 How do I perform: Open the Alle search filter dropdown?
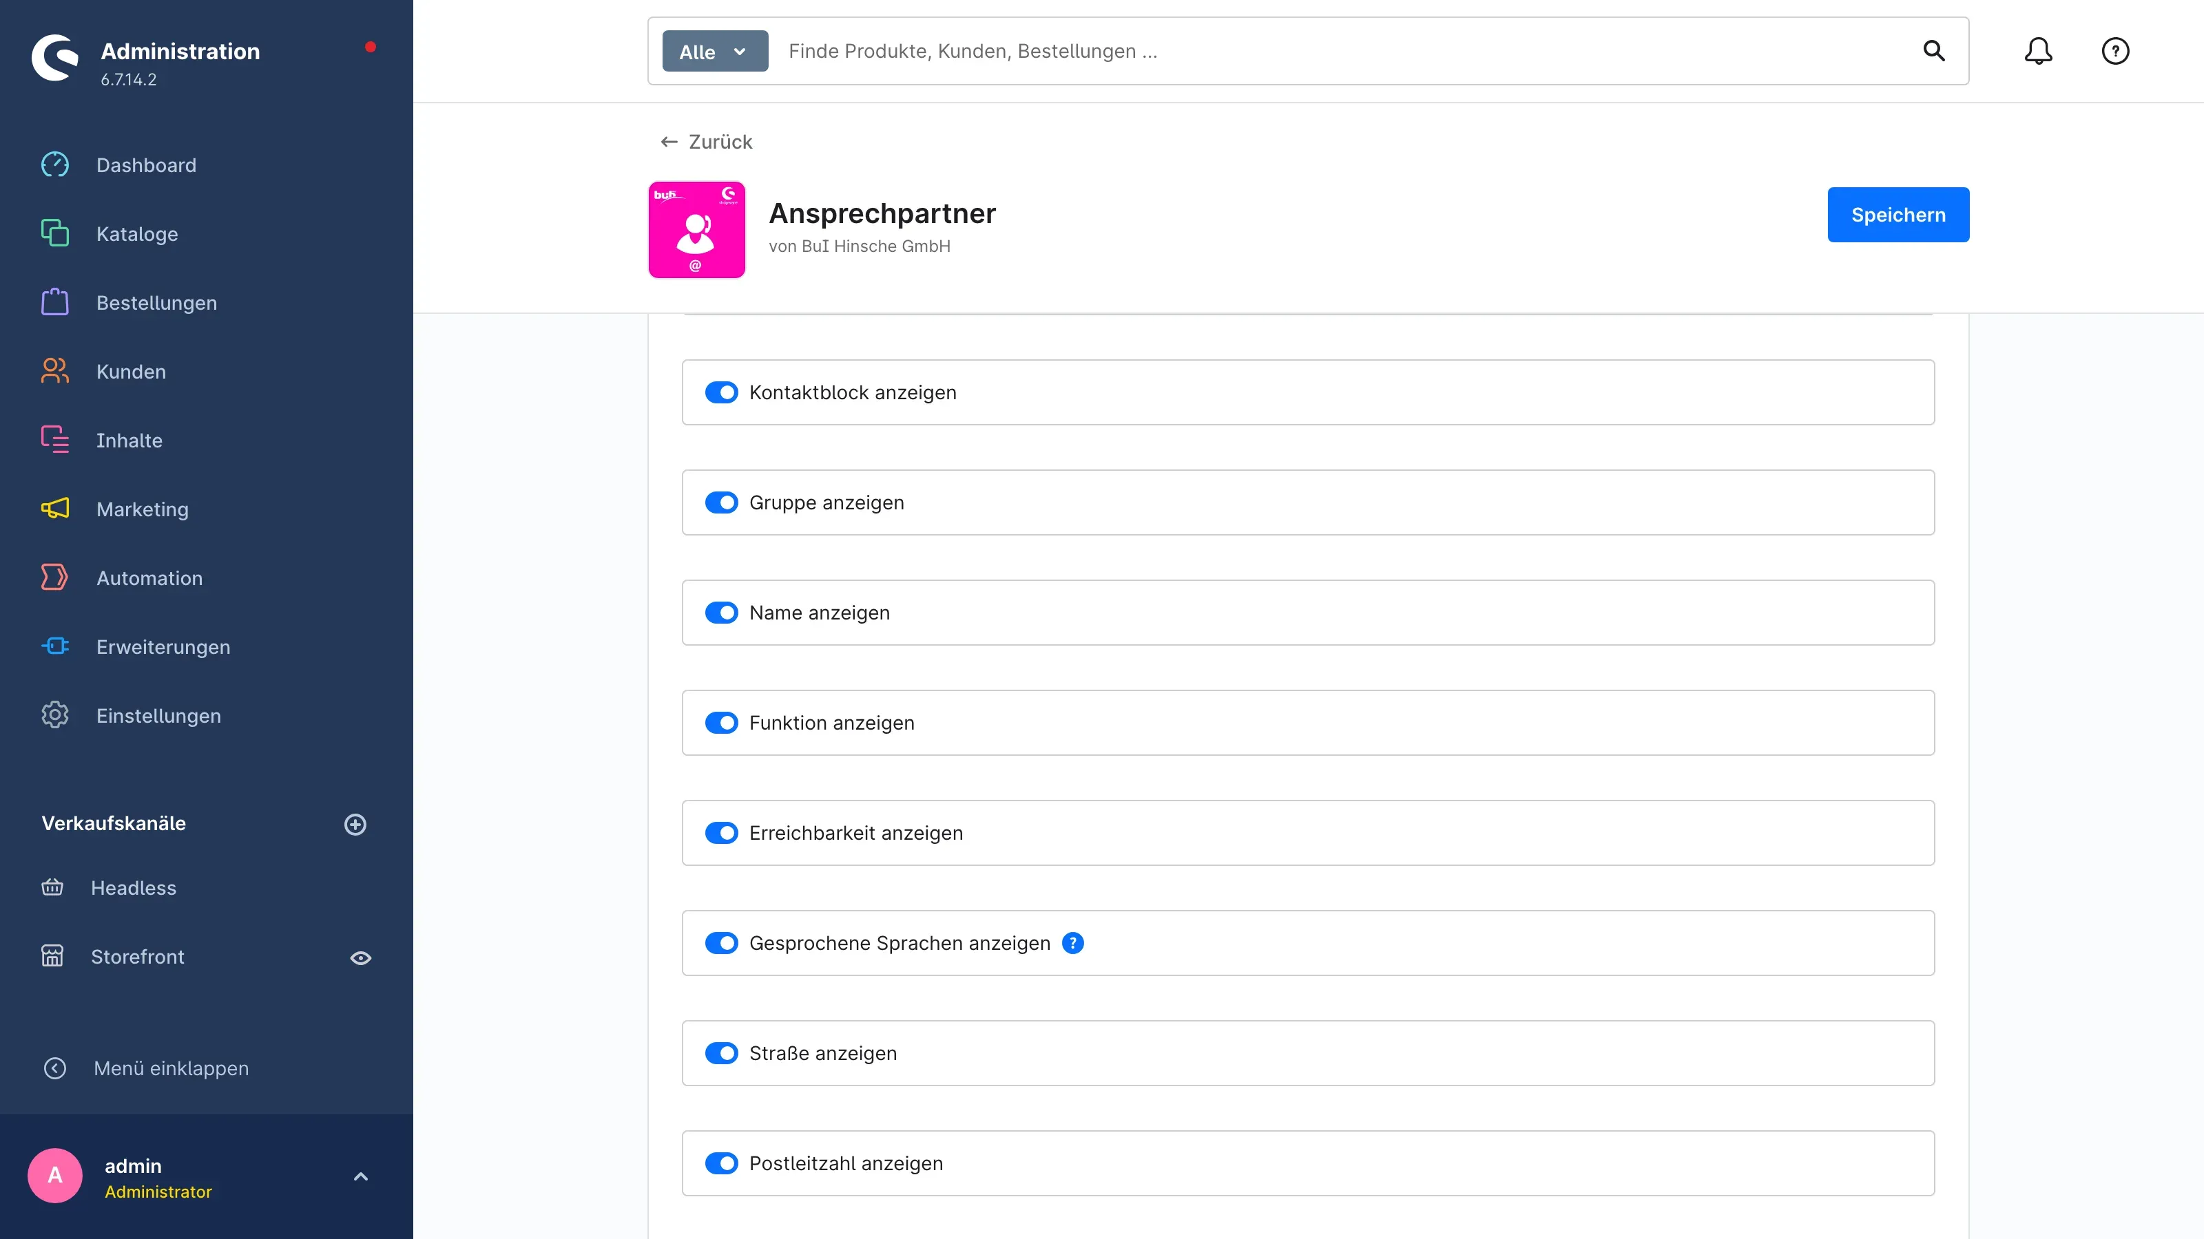716,52
